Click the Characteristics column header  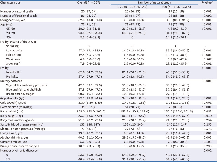coord(12,2)
